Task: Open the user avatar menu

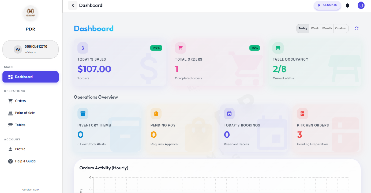Action: tap(361, 5)
